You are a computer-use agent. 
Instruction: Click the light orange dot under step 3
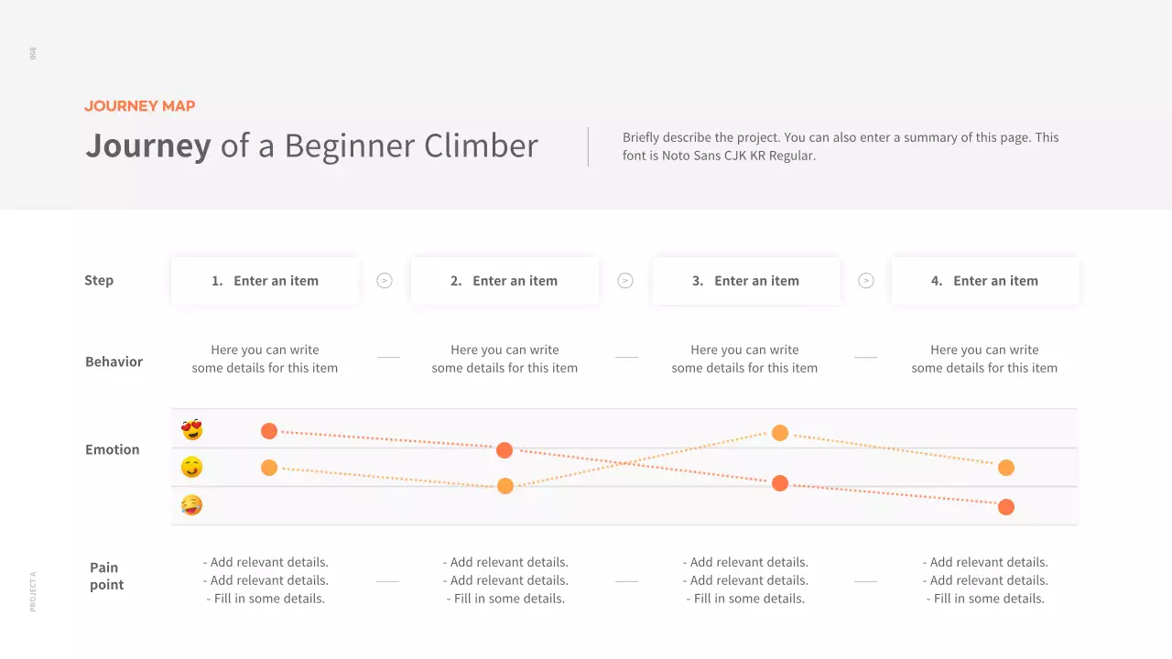pos(780,433)
